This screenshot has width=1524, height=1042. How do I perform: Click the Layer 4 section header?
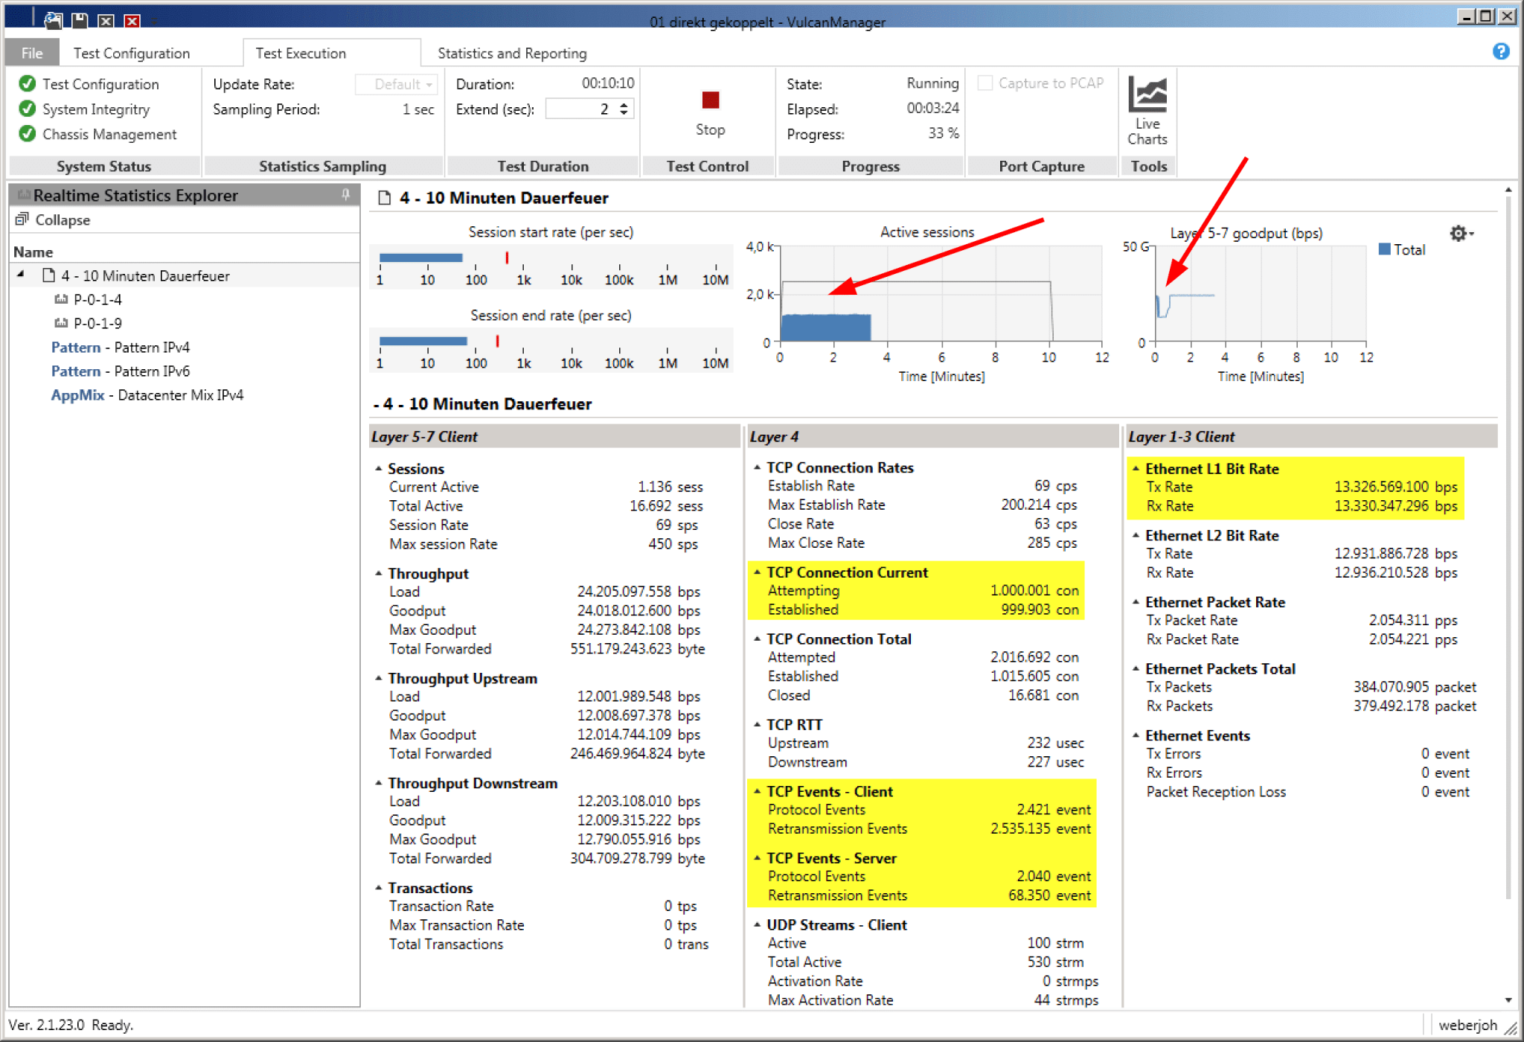tap(933, 436)
